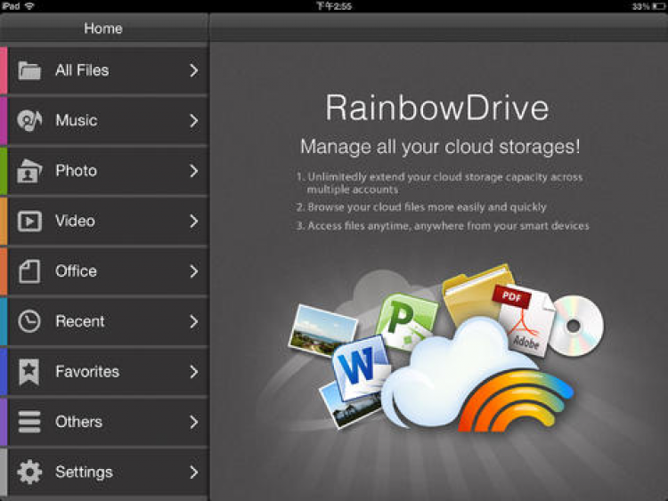Tap the 'Unlimitedly extend your cloud storage' line

click(x=439, y=183)
